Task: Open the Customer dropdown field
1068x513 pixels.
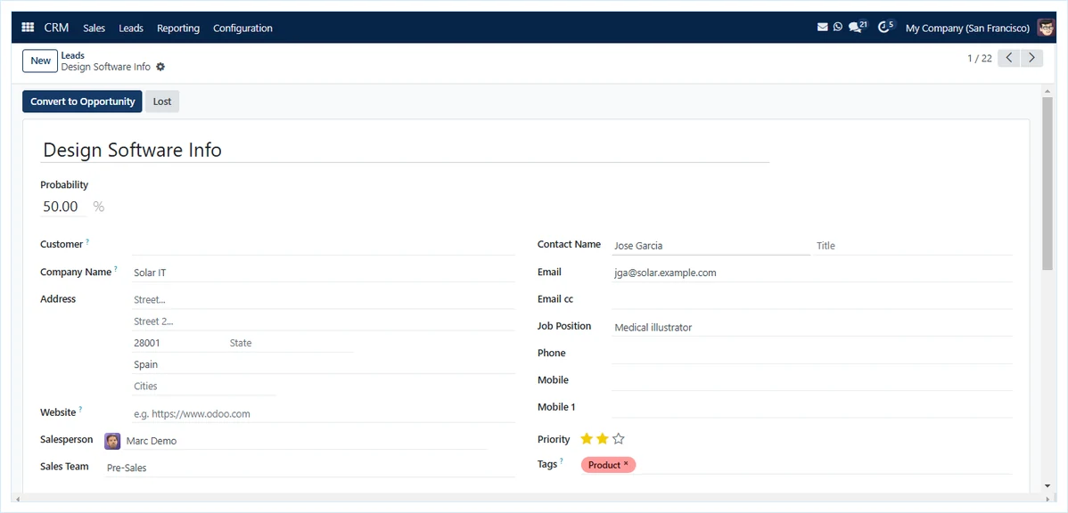Action: pyautogui.click(x=324, y=245)
